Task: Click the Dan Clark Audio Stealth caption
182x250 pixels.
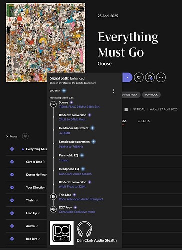Action: click(x=97, y=240)
